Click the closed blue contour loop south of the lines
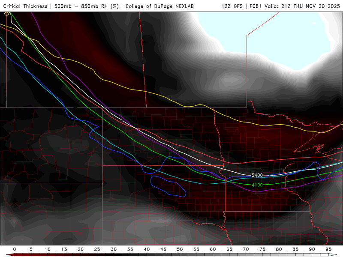 [x=168, y=186]
